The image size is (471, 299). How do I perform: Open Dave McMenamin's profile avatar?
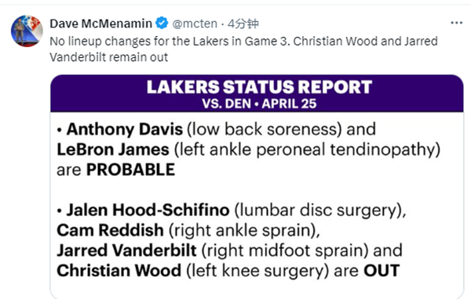click(27, 31)
